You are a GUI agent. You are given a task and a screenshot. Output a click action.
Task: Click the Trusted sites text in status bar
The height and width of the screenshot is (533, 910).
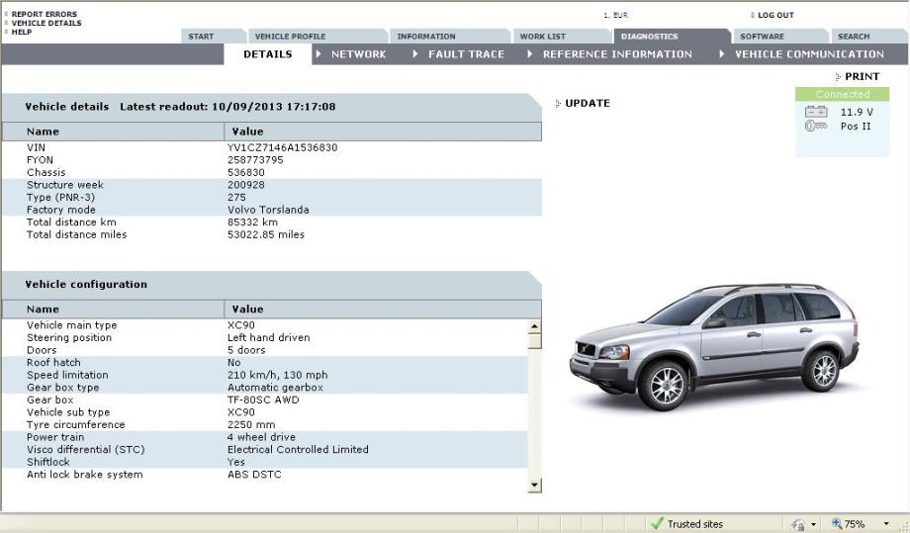[x=695, y=524]
